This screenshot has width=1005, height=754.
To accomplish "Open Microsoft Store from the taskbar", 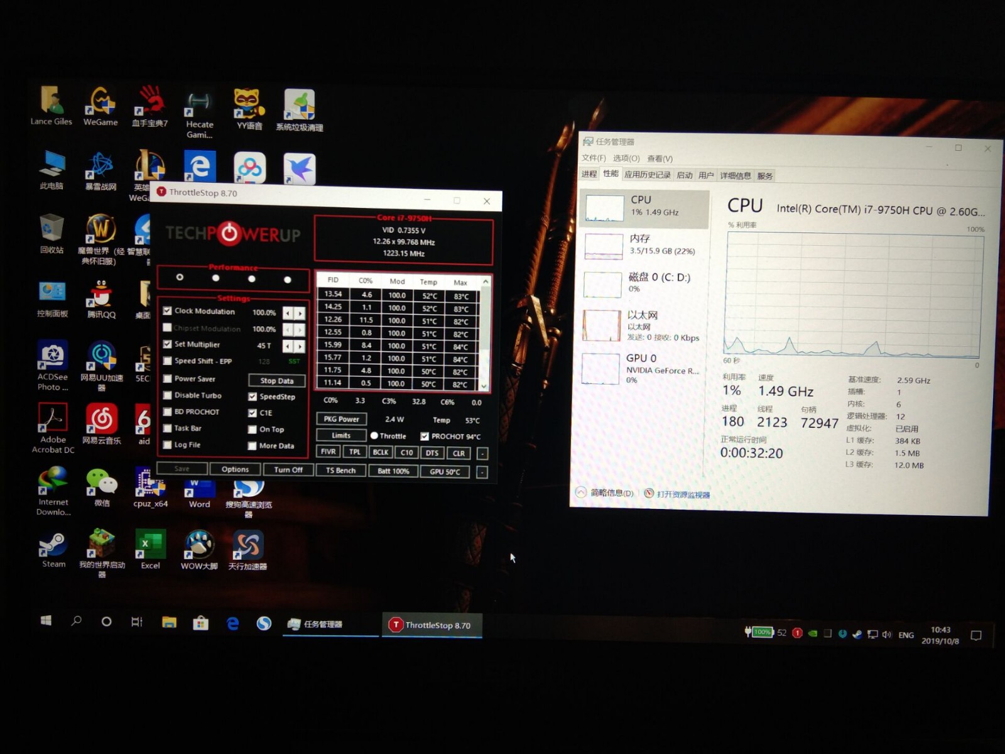I will pyautogui.click(x=201, y=623).
